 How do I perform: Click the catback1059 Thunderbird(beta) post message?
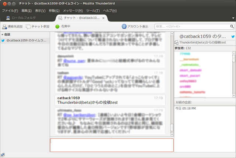110,100
